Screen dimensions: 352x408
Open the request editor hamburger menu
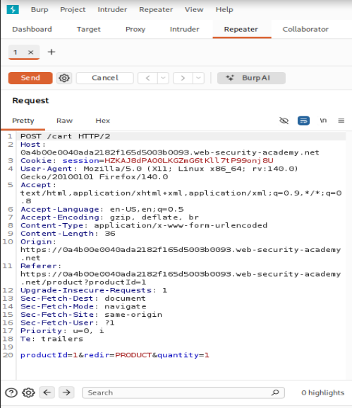coord(341,121)
